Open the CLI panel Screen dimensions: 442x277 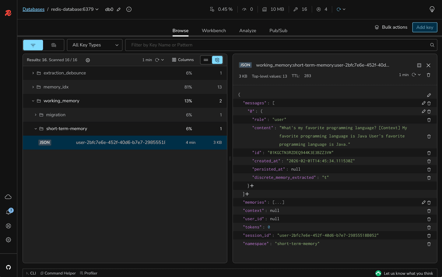(x=31, y=273)
